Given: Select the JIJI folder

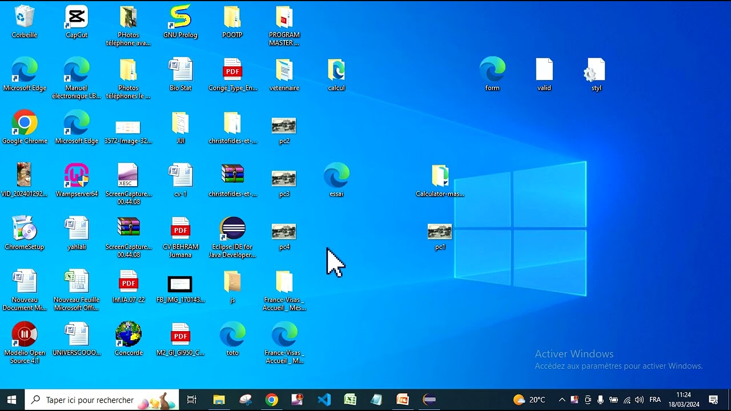Looking at the screenshot, I should [180, 128].
